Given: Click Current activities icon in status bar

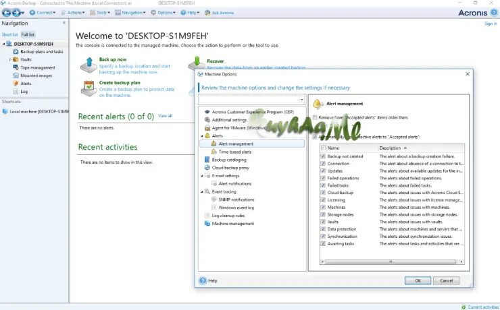Looking at the screenshot, I should coord(464,307).
